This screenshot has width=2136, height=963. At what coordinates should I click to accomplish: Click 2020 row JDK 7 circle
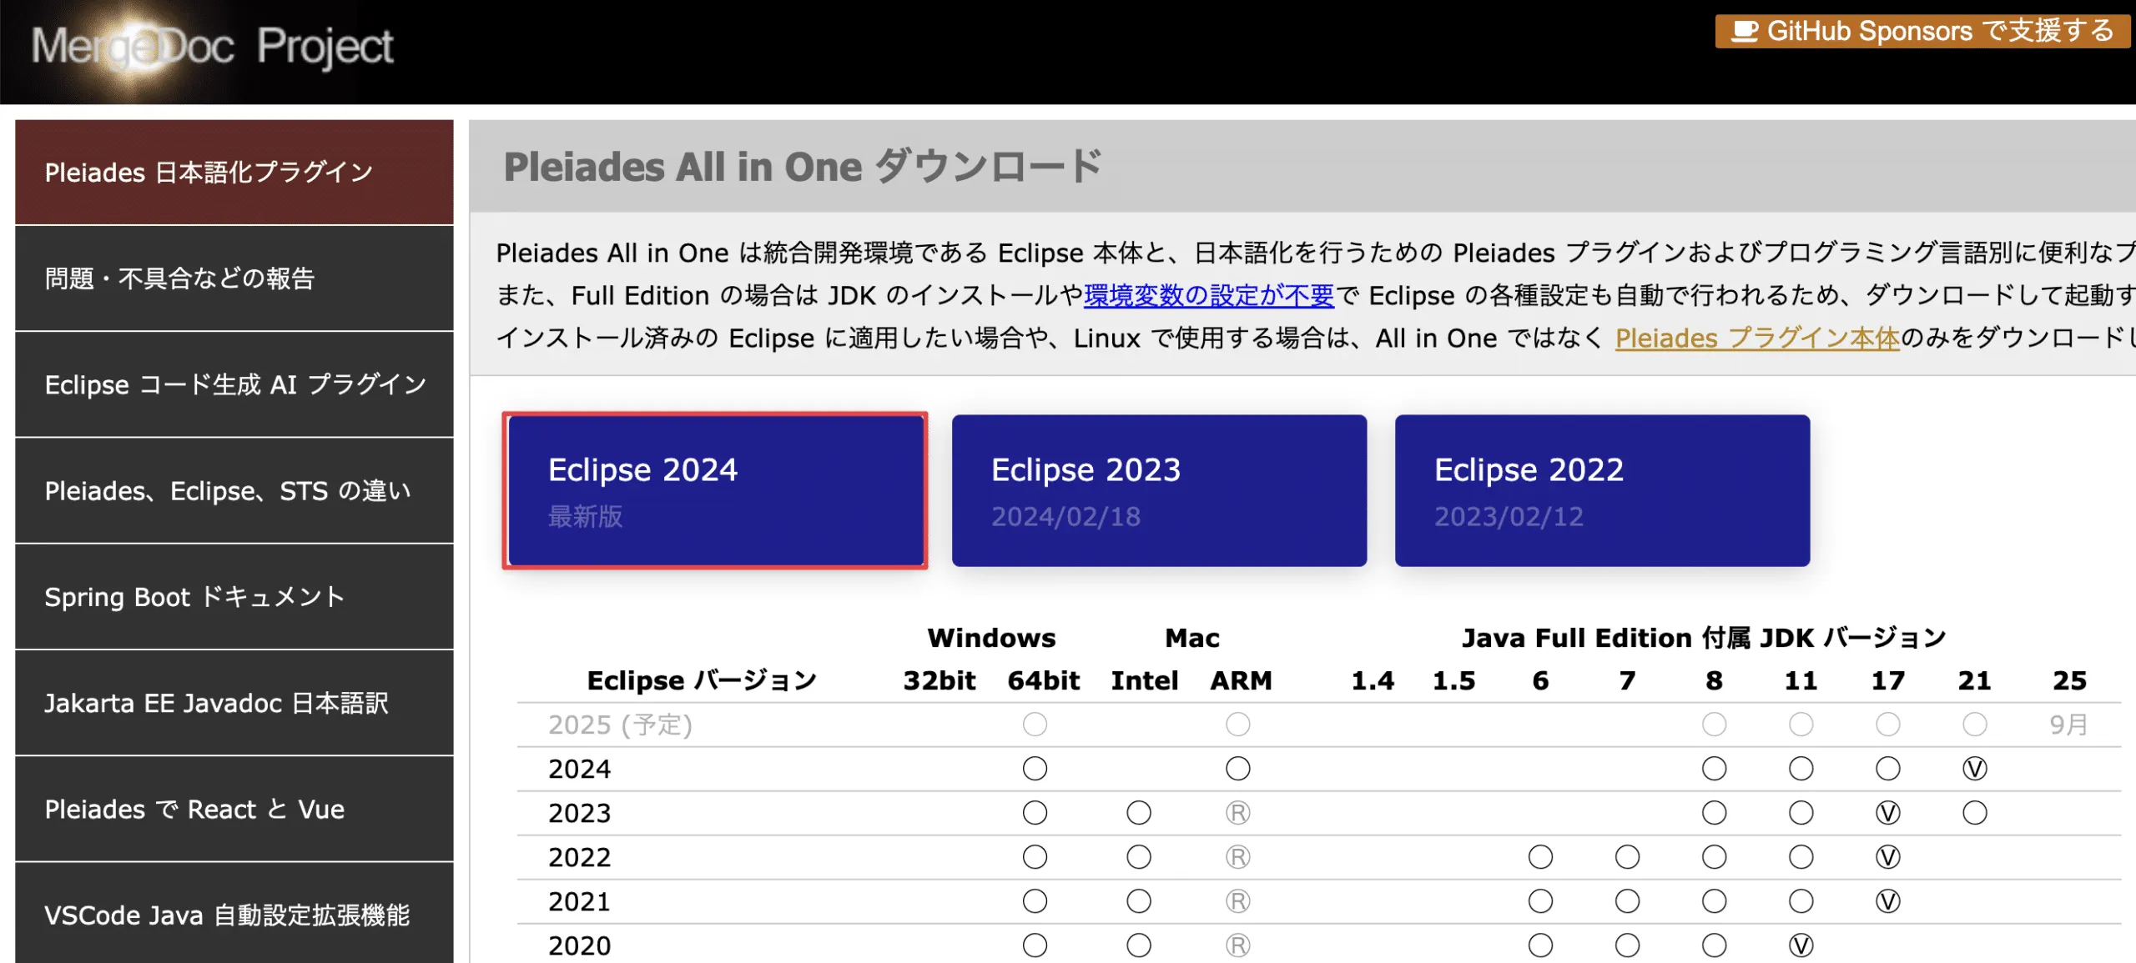pyautogui.click(x=1628, y=945)
